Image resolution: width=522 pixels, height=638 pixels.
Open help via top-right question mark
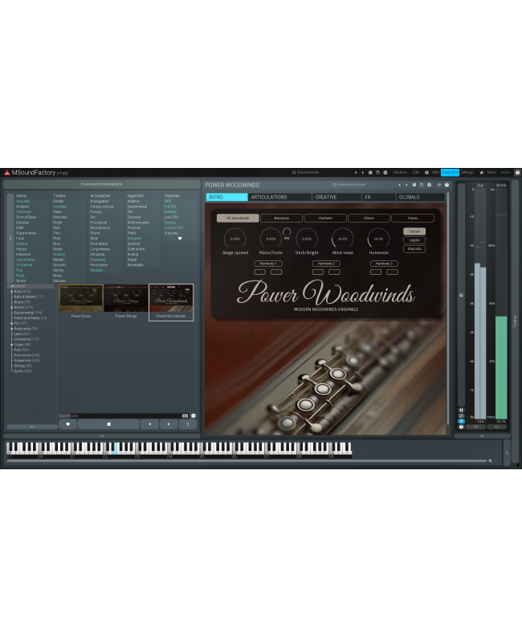point(517,173)
